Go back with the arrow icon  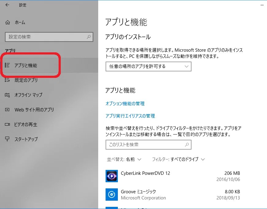(7, 5)
